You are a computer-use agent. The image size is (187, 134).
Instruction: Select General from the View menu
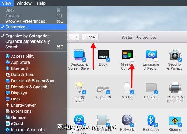(34, 117)
